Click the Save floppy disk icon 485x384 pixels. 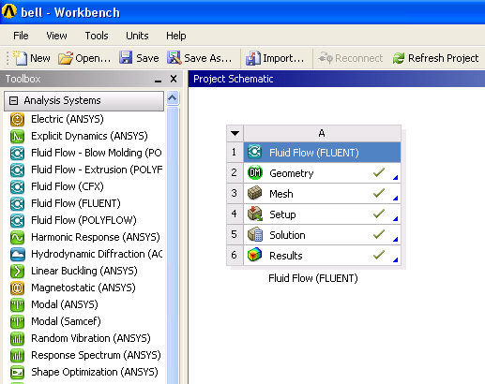pyautogui.click(x=126, y=58)
